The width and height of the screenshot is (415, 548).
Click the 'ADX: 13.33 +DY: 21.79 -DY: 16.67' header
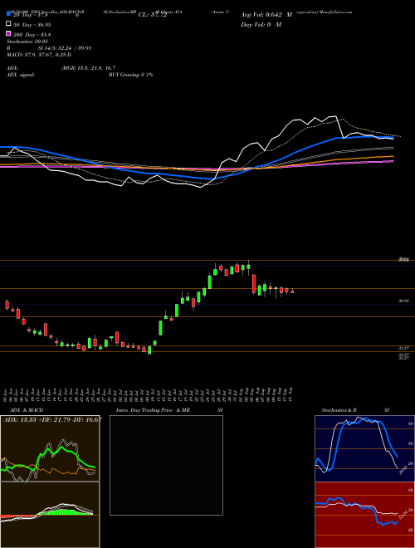[x=52, y=419]
